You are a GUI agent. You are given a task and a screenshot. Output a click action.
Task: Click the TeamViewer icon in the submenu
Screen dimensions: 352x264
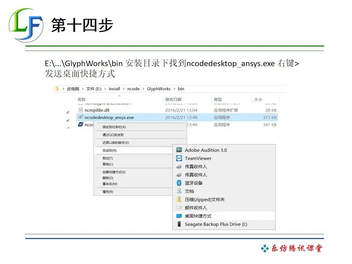coord(179,158)
